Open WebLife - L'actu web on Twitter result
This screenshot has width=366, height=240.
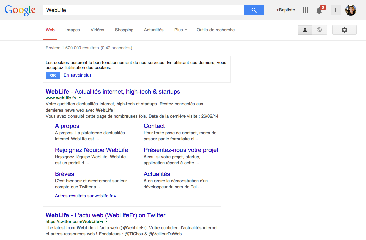point(105,215)
